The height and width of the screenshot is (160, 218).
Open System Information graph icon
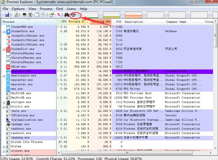pos(25,15)
